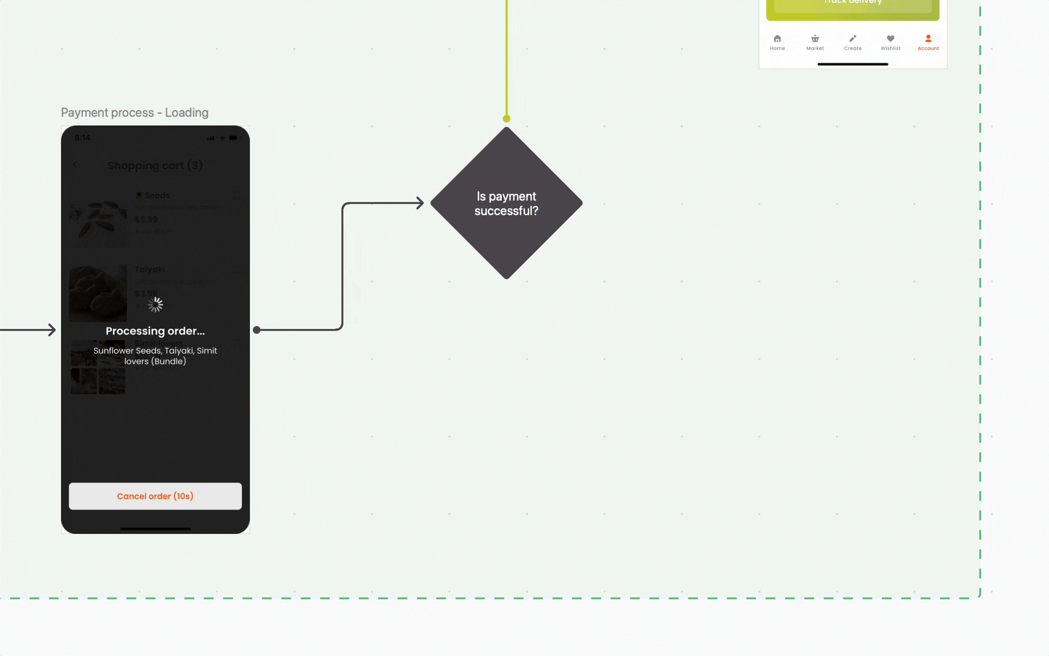
Task: Click the Account tab in bottom nav
Action: (928, 42)
